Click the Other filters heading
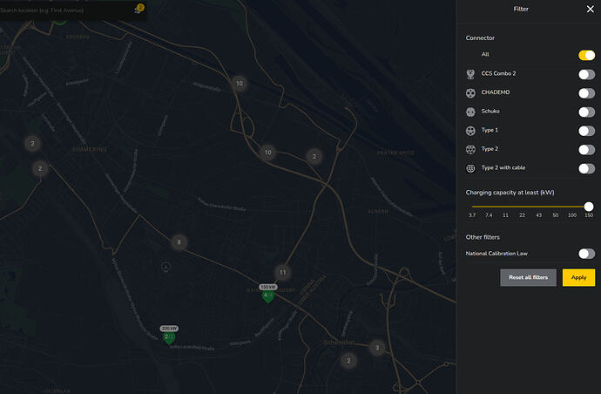The image size is (601, 394). click(483, 237)
